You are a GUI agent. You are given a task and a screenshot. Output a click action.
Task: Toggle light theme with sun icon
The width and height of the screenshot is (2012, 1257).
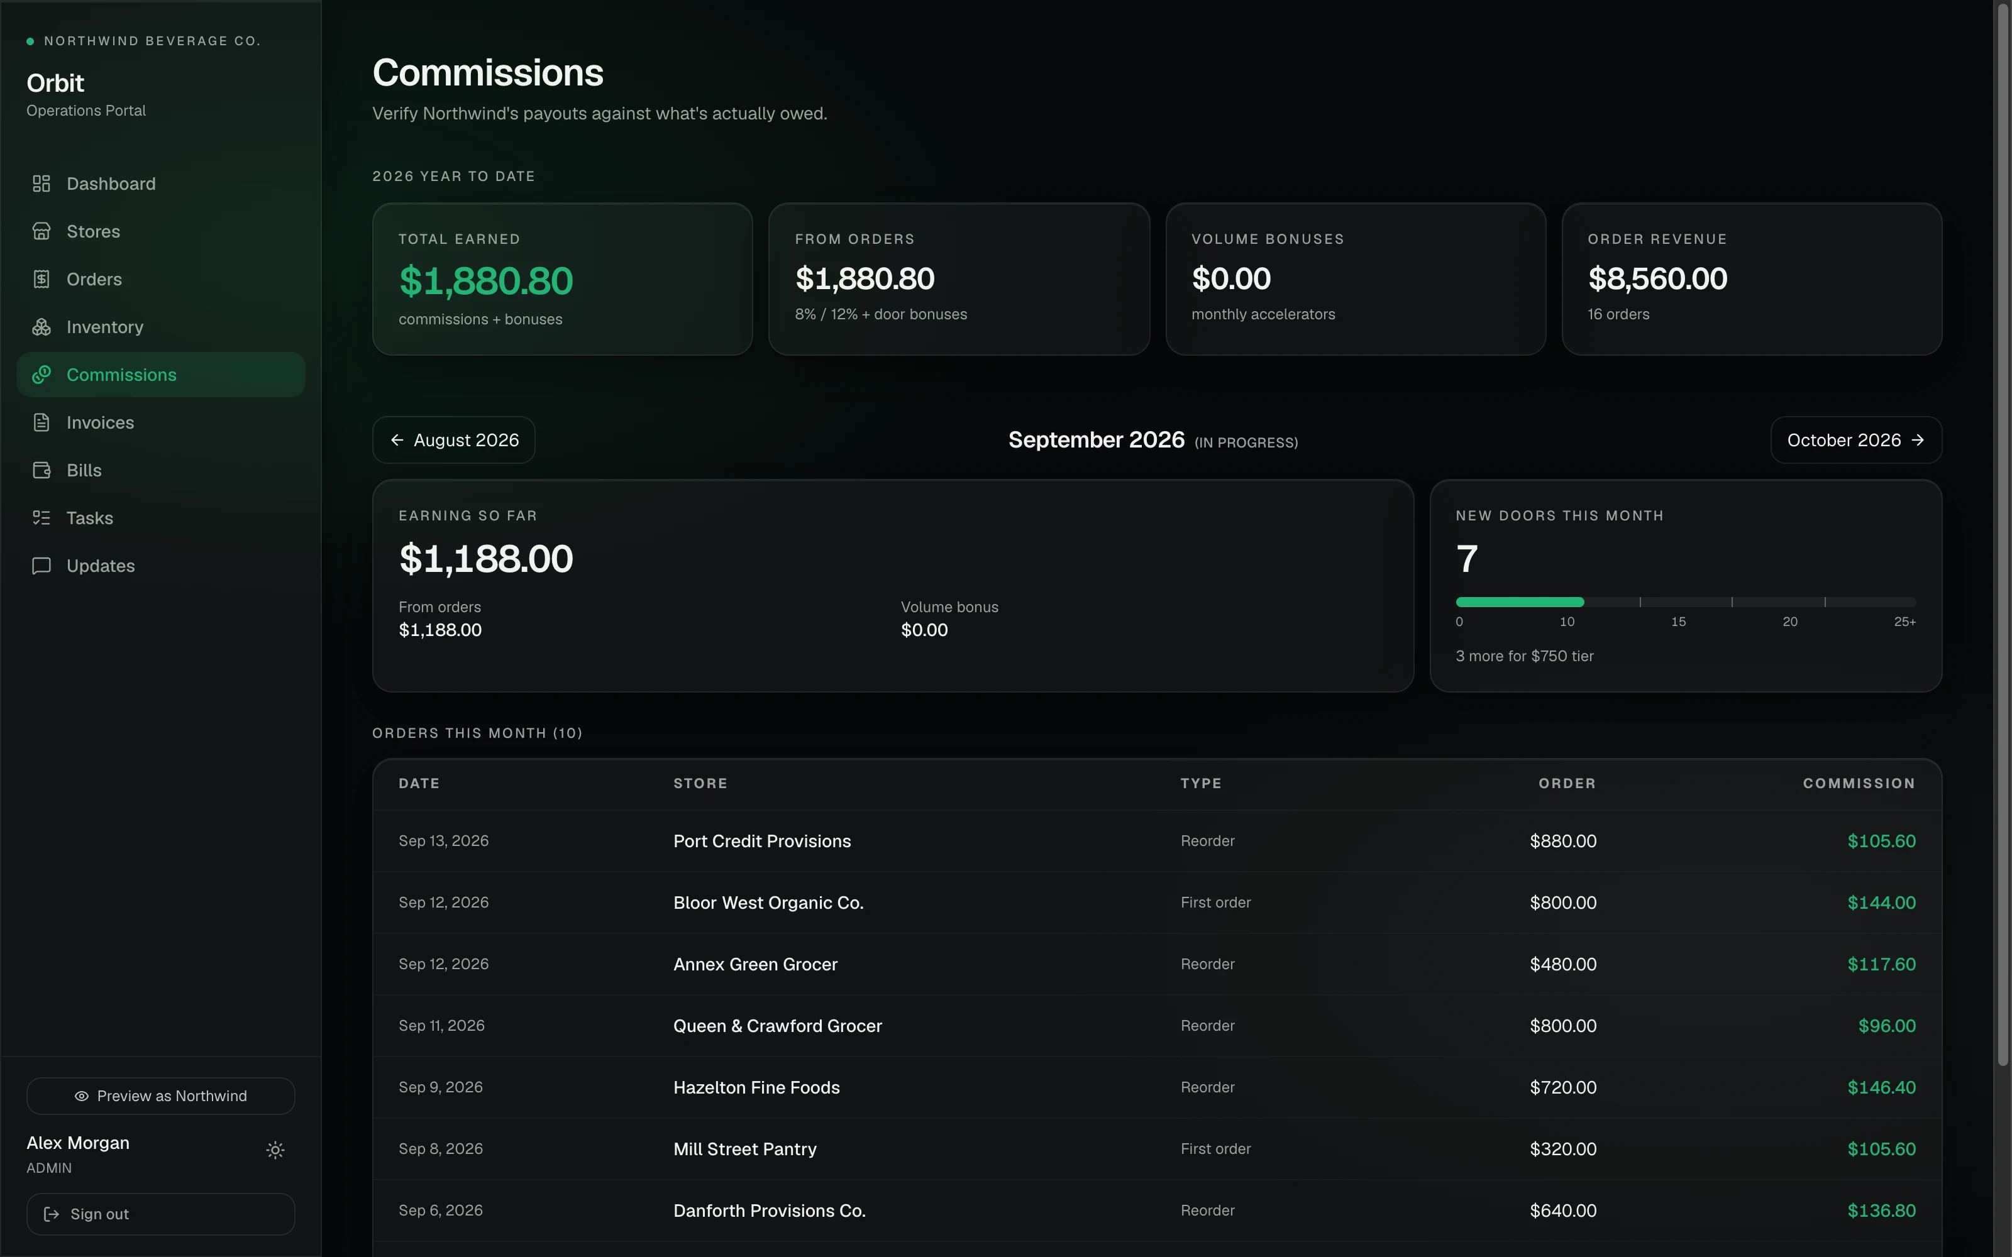pyautogui.click(x=275, y=1150)
